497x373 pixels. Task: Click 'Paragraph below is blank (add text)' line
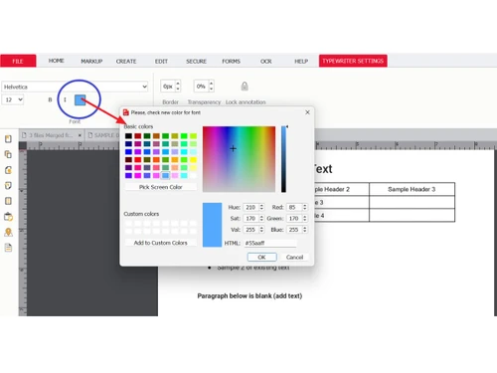click(249, 295)
